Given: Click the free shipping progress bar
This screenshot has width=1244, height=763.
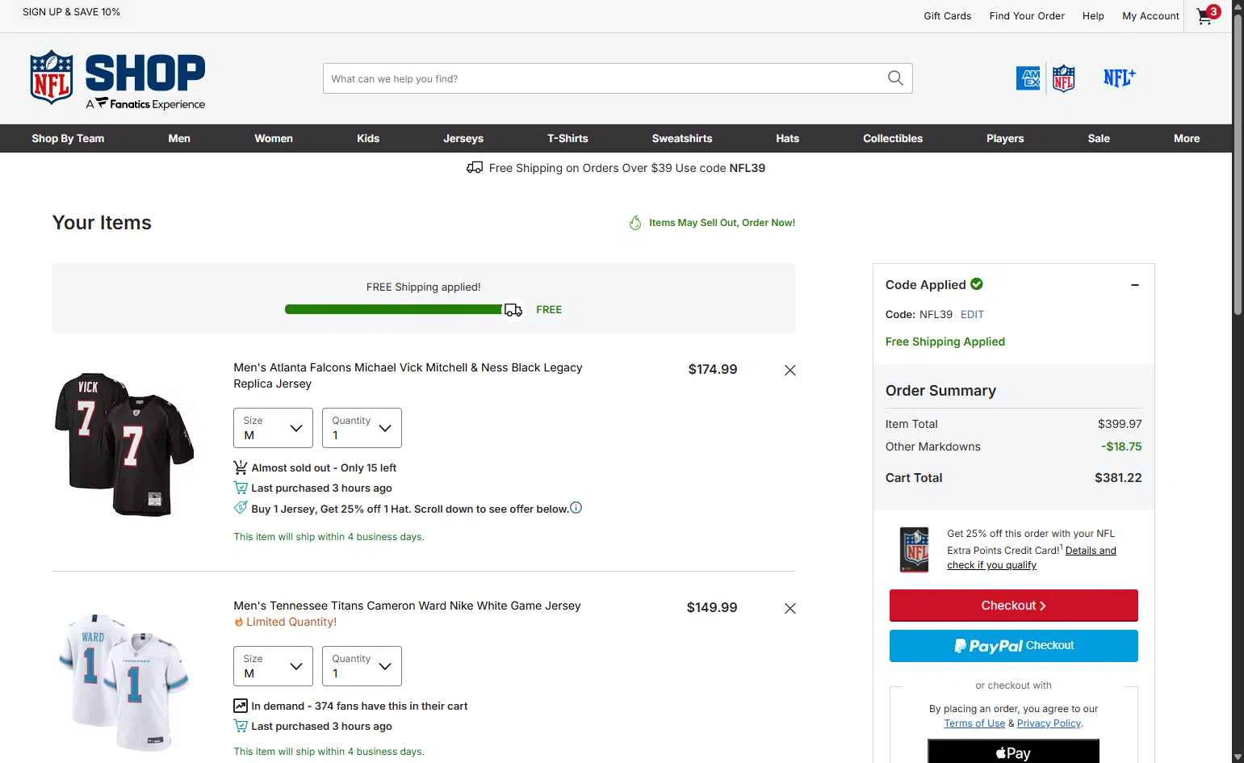Looking at the screenshot, I should coord(393,310).
